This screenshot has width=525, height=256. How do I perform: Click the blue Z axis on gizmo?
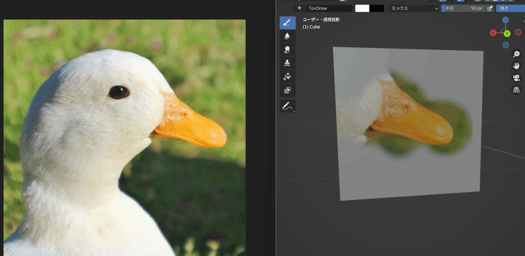(x=505, y=20)
